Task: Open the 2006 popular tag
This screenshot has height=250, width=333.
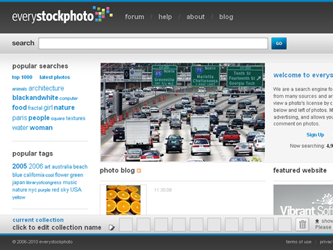Action: coord(36,166)
